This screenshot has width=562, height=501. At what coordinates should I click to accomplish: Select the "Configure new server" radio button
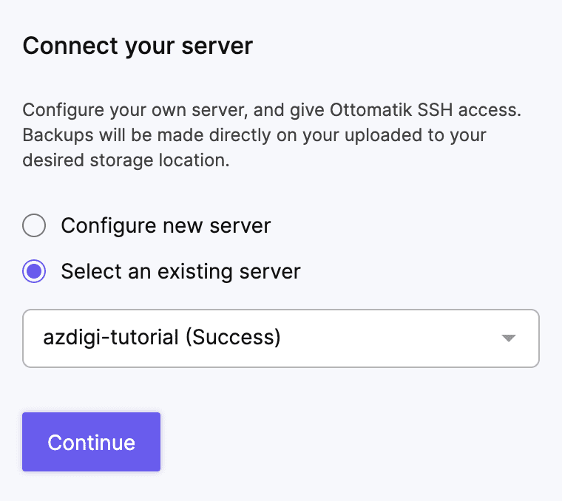click(35, 225)
